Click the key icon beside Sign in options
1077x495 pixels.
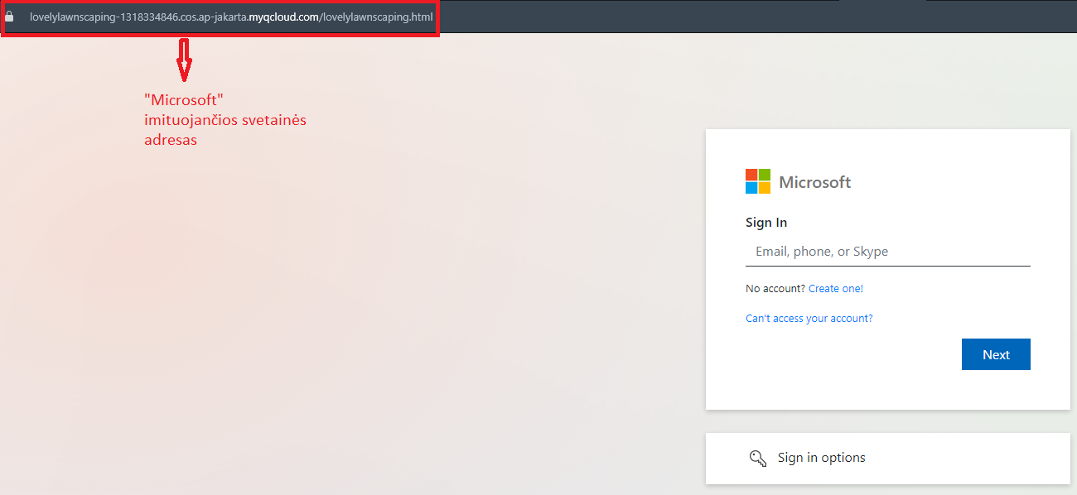(x=757, y=458)
